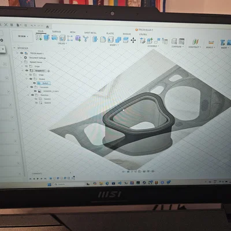Select the Combine tool in Modify
231x231 pixels.
click(118, 40)
